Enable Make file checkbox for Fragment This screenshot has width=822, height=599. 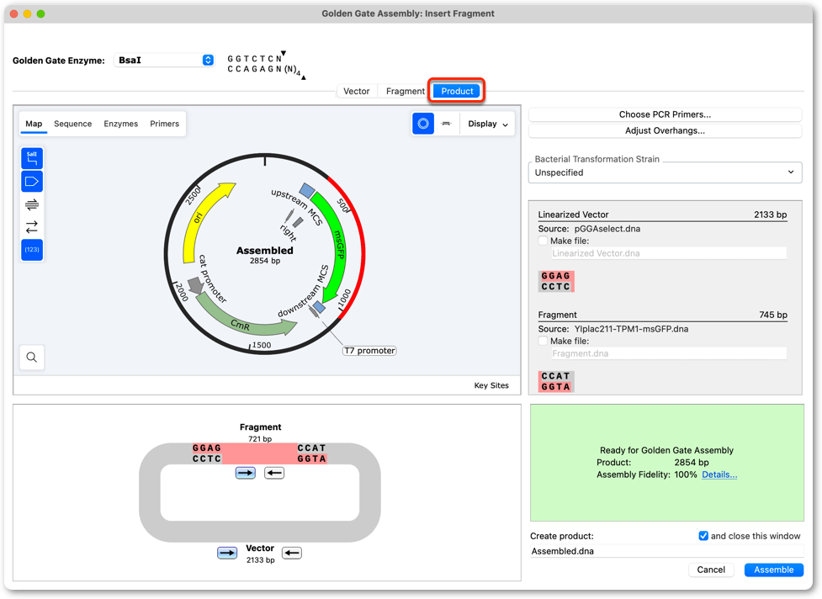click(x=544, y=341)
